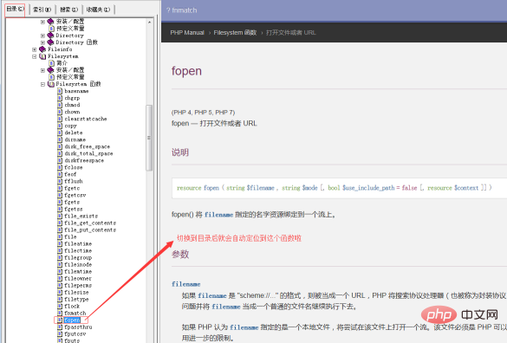Click the page icon of basename
This screenshot has height=343, width=507.
pyautogui.click(x=60, y=91)
